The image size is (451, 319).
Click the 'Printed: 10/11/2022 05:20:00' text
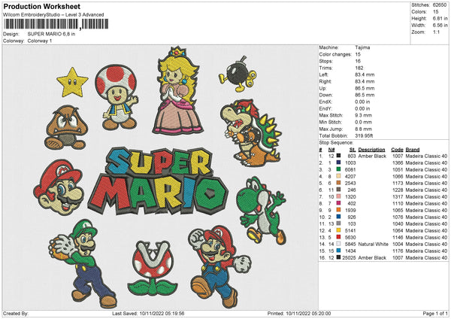tap(299, 314)
